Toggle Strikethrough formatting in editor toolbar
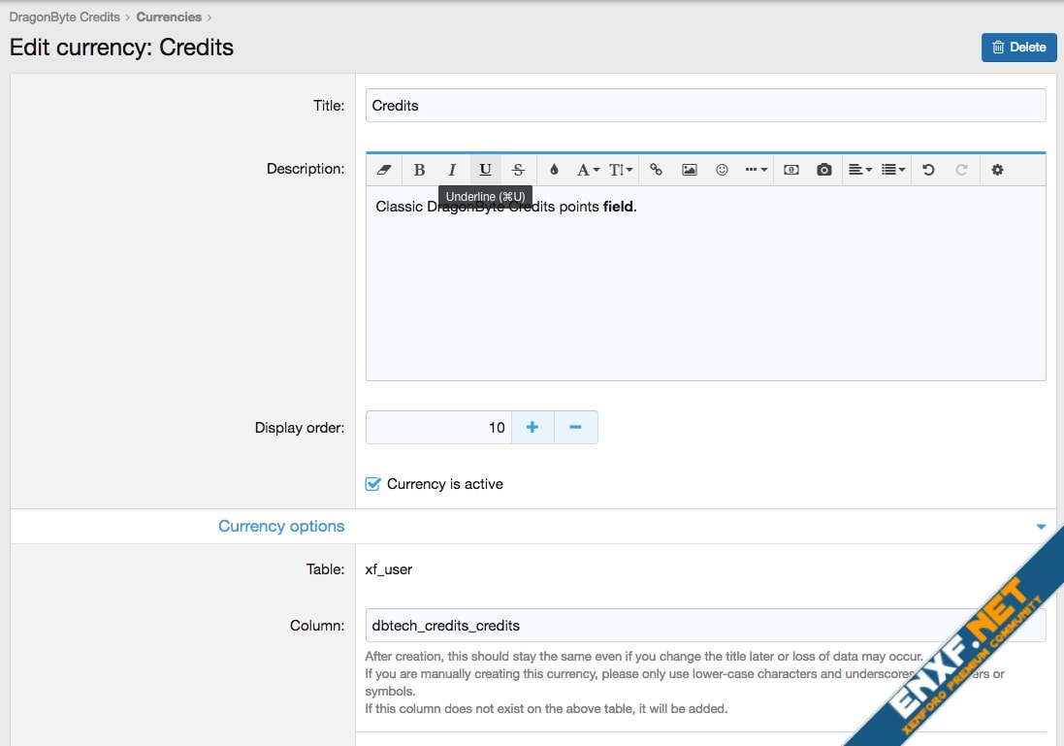The width and height of the screenshot is (1064, 746). (519, 170)
